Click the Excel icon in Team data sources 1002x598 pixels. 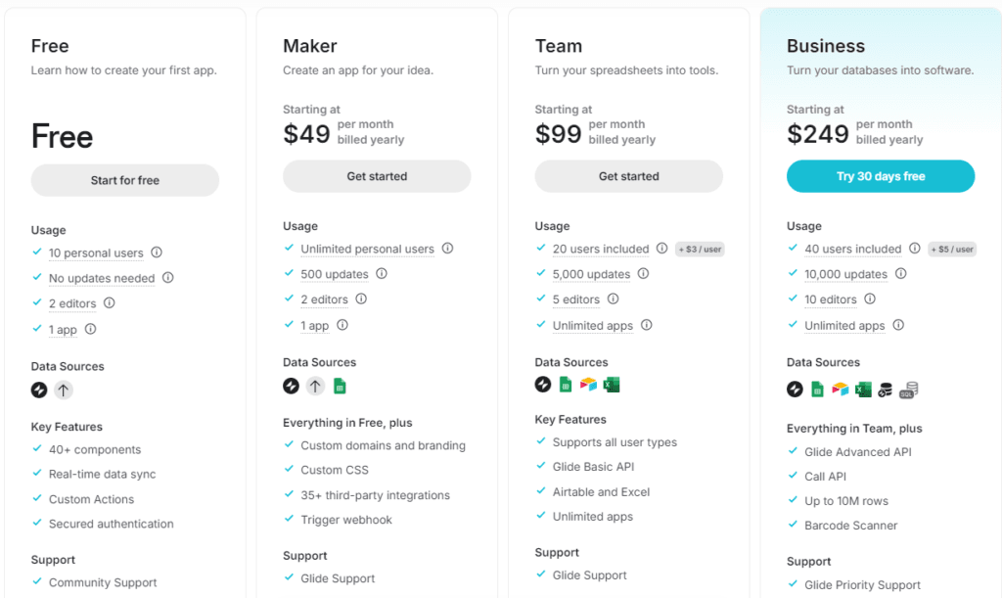point(612,384)
